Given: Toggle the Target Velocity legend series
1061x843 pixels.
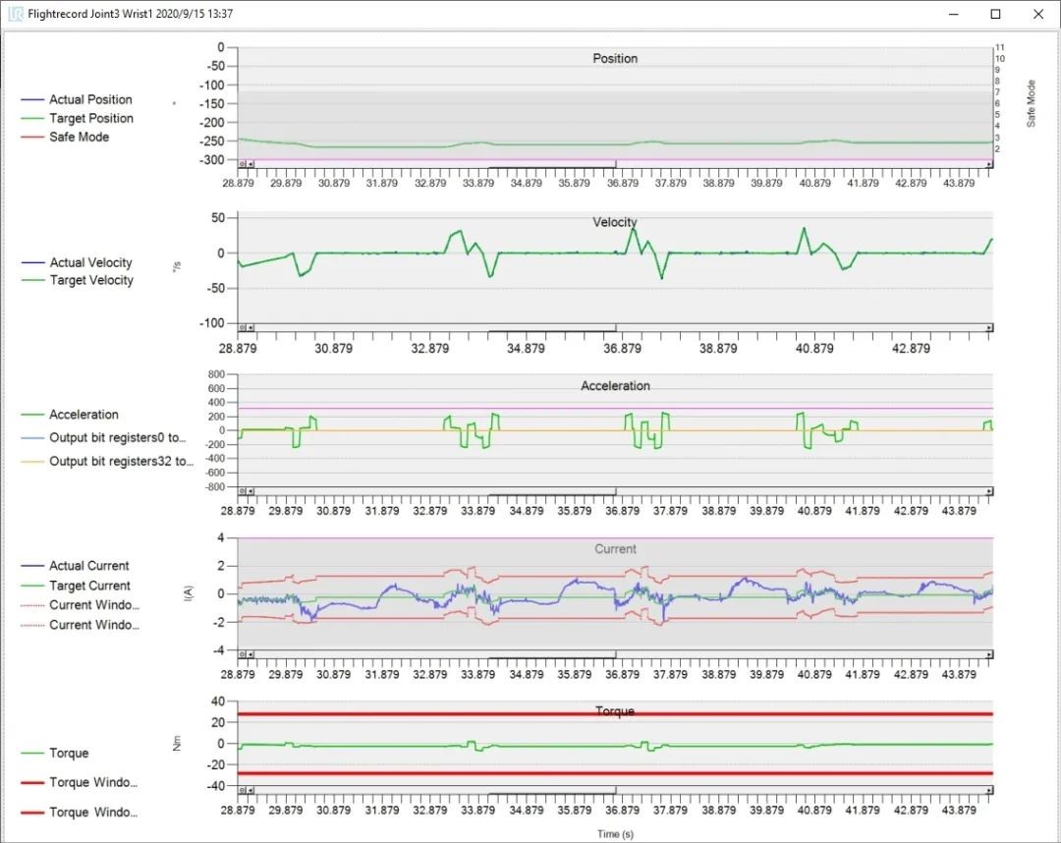Looking at the screenshot, I should point(90,280).
